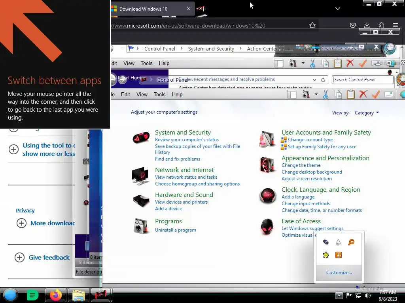Open Edit menu in front Control Panel window
Viewport: 405px width, 303px height.
click(125, 95)
